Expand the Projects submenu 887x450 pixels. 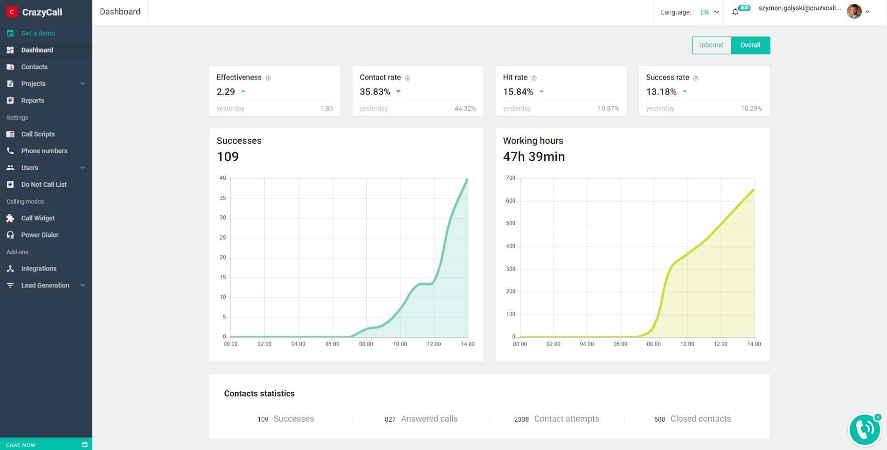coord(83,84)
